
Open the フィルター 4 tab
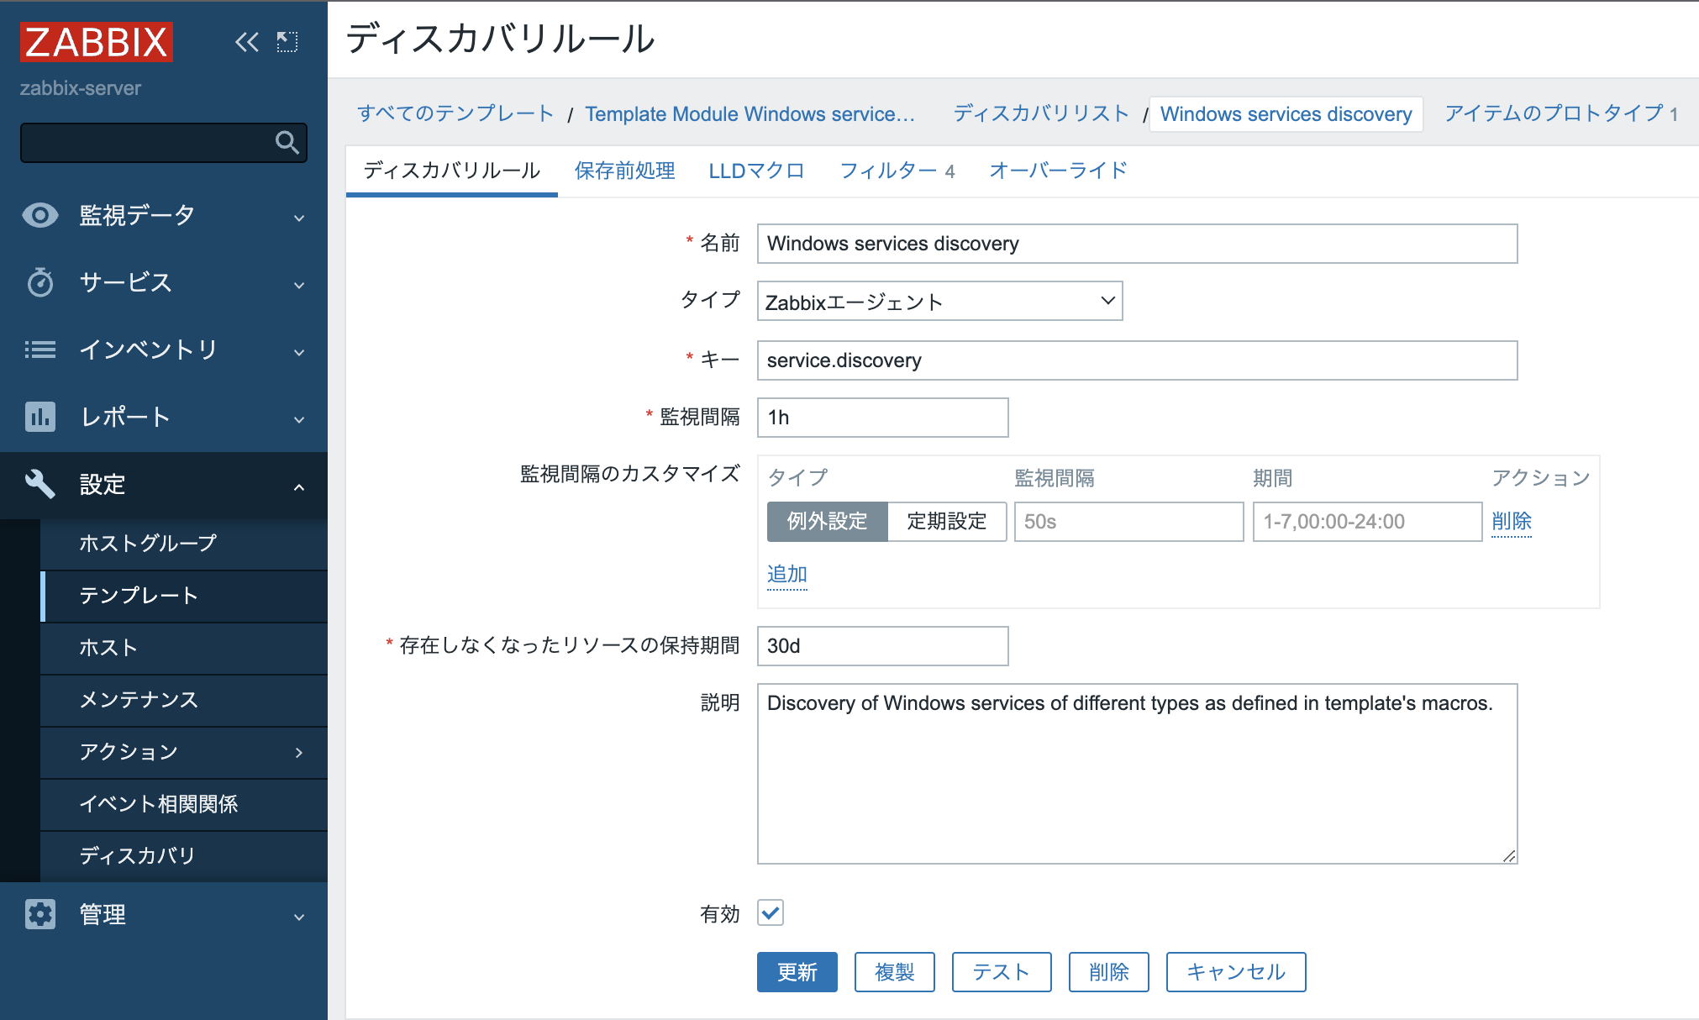(x=897, y=171)
